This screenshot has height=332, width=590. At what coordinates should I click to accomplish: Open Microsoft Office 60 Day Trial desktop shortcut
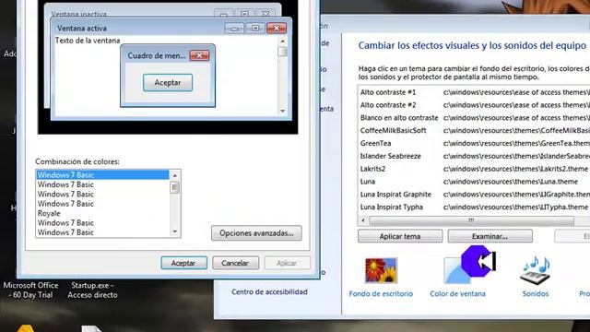click(30, 290)
